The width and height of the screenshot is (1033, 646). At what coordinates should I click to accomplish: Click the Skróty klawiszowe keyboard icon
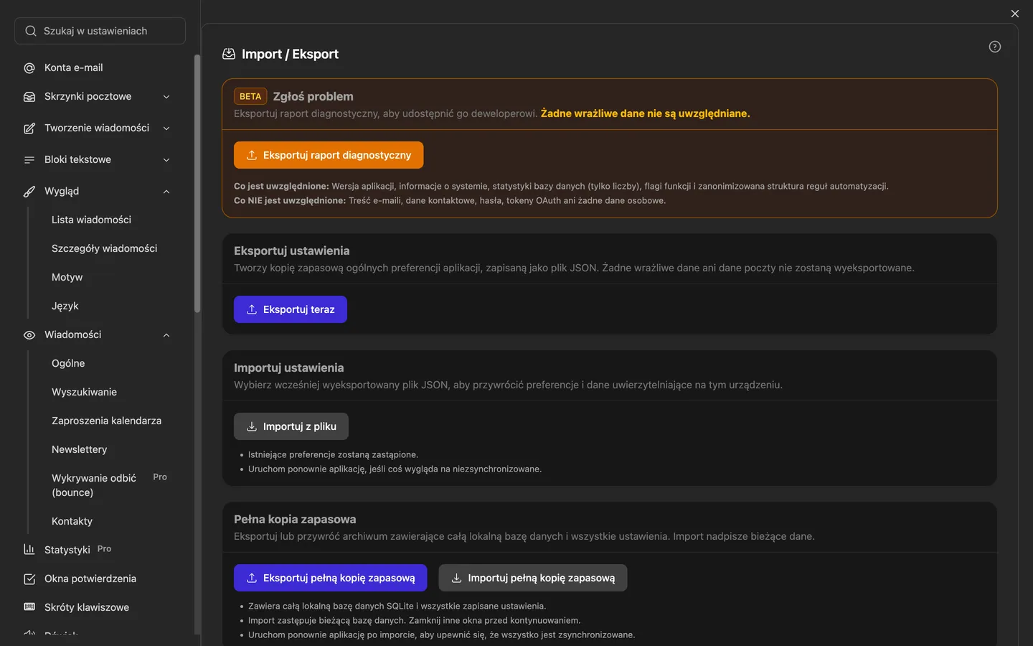29,607
